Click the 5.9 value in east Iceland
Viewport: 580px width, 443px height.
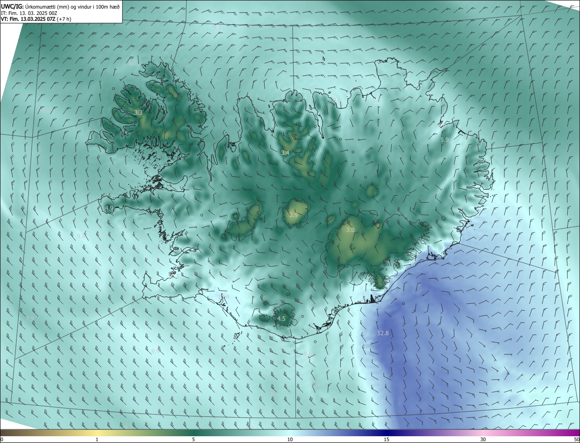point(445,140)
